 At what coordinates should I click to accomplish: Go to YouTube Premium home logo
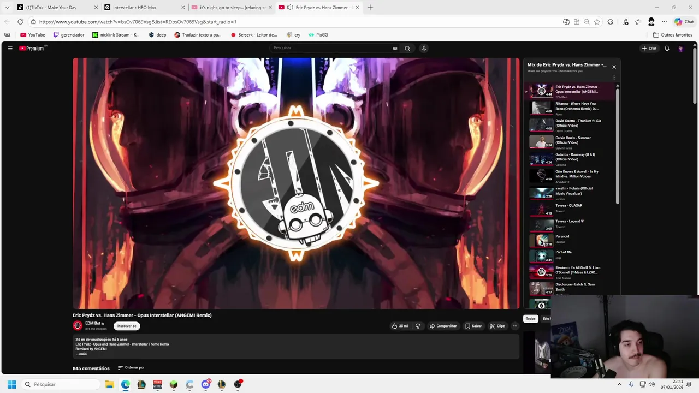tap(32, 49)
